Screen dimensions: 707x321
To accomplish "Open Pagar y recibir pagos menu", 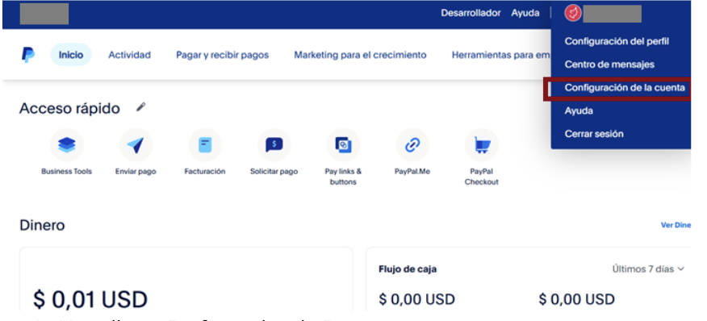I will 222,55.
